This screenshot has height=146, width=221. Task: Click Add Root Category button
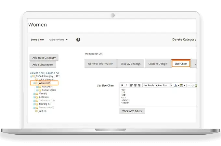(x=44, y=58)
